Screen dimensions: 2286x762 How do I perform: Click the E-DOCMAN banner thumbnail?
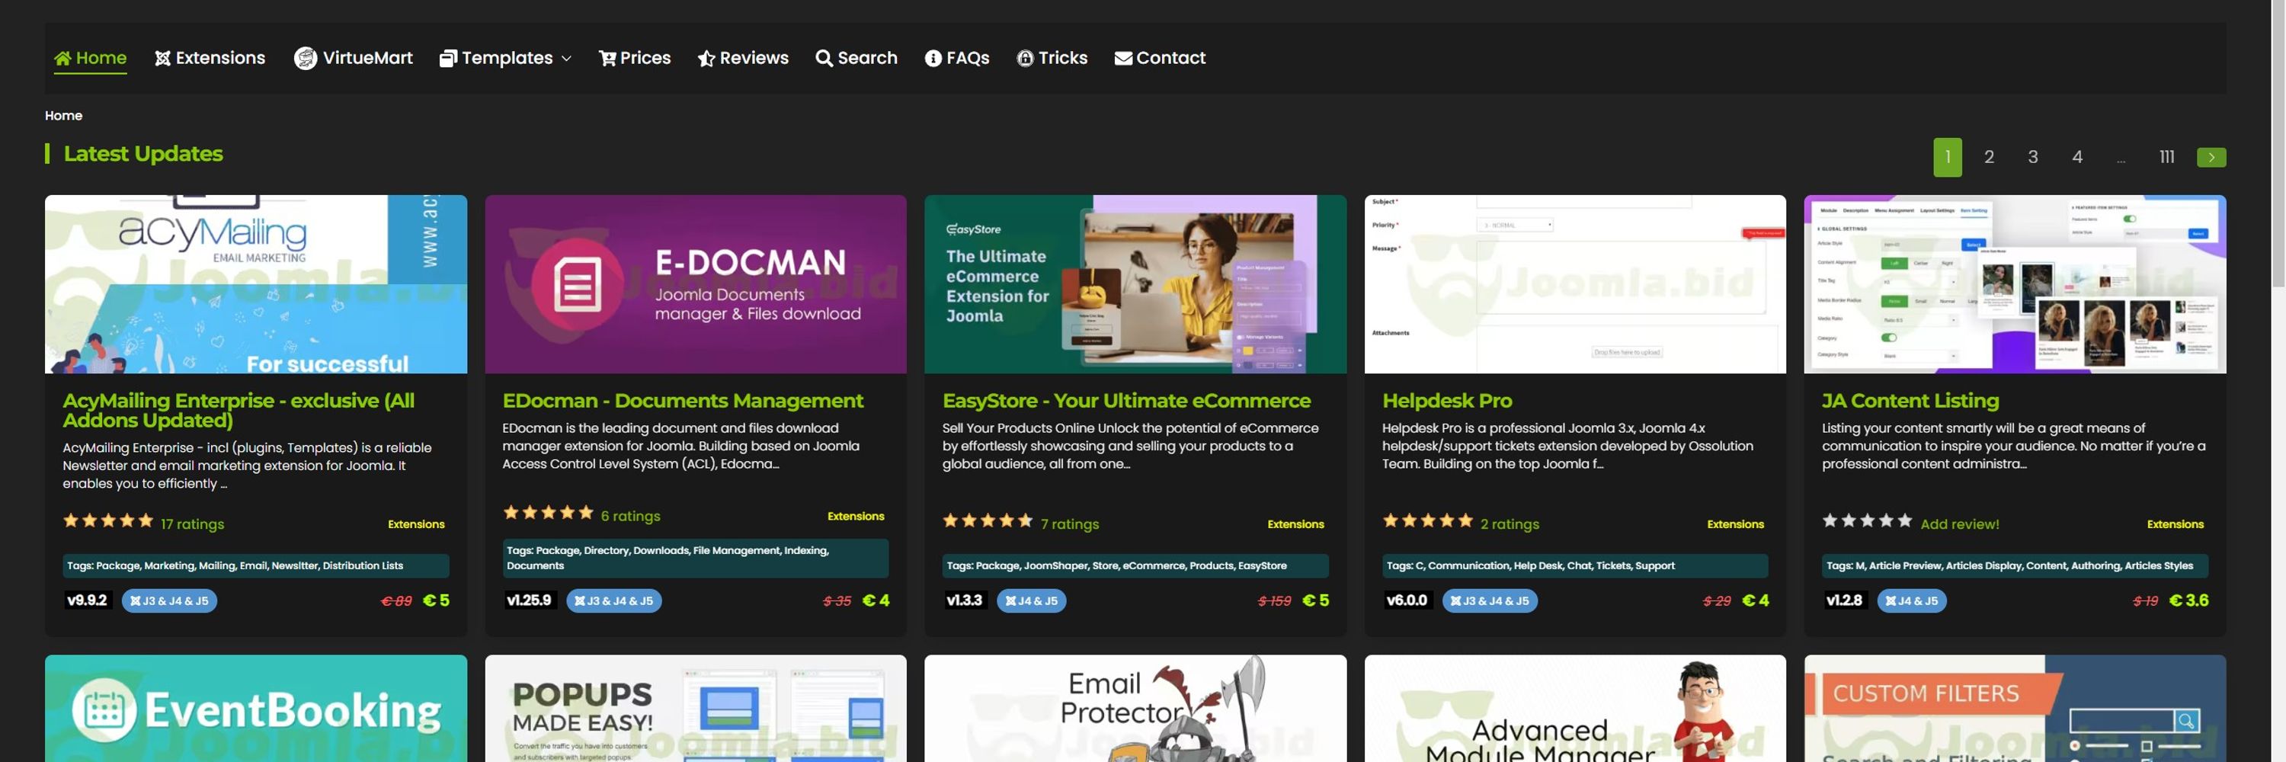(x=696, y=284)
